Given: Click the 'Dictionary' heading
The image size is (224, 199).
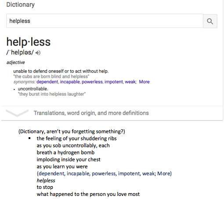Looking at the screenshot, I should (21, 4).
